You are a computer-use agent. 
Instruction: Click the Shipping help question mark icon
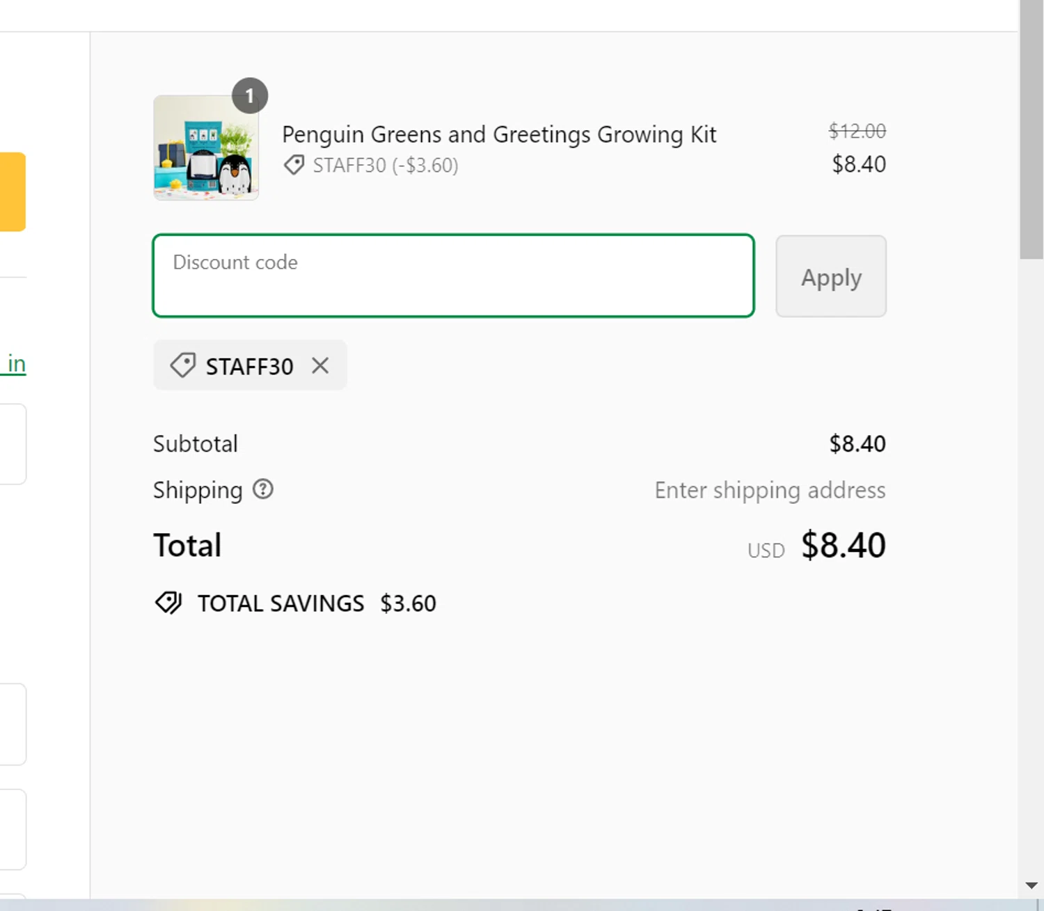click(x=263, y=490)
